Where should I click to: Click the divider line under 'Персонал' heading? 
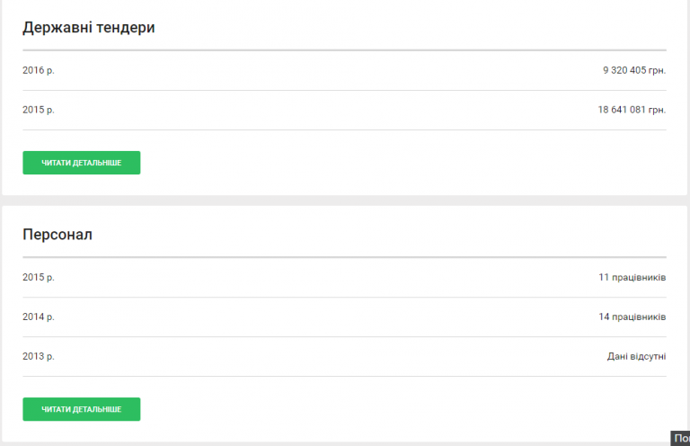tap(344, 258)
